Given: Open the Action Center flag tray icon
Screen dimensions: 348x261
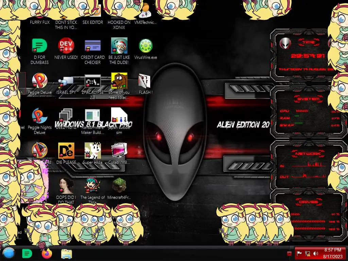Looking at the screenshot, I should (299, 253).
